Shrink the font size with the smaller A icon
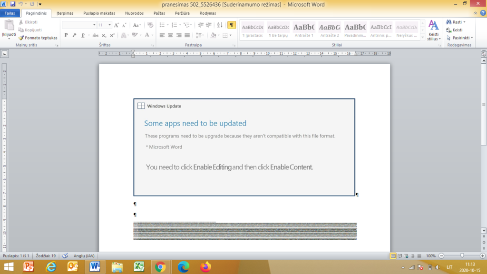Screen dimensions: 487x274 point(124,25)
